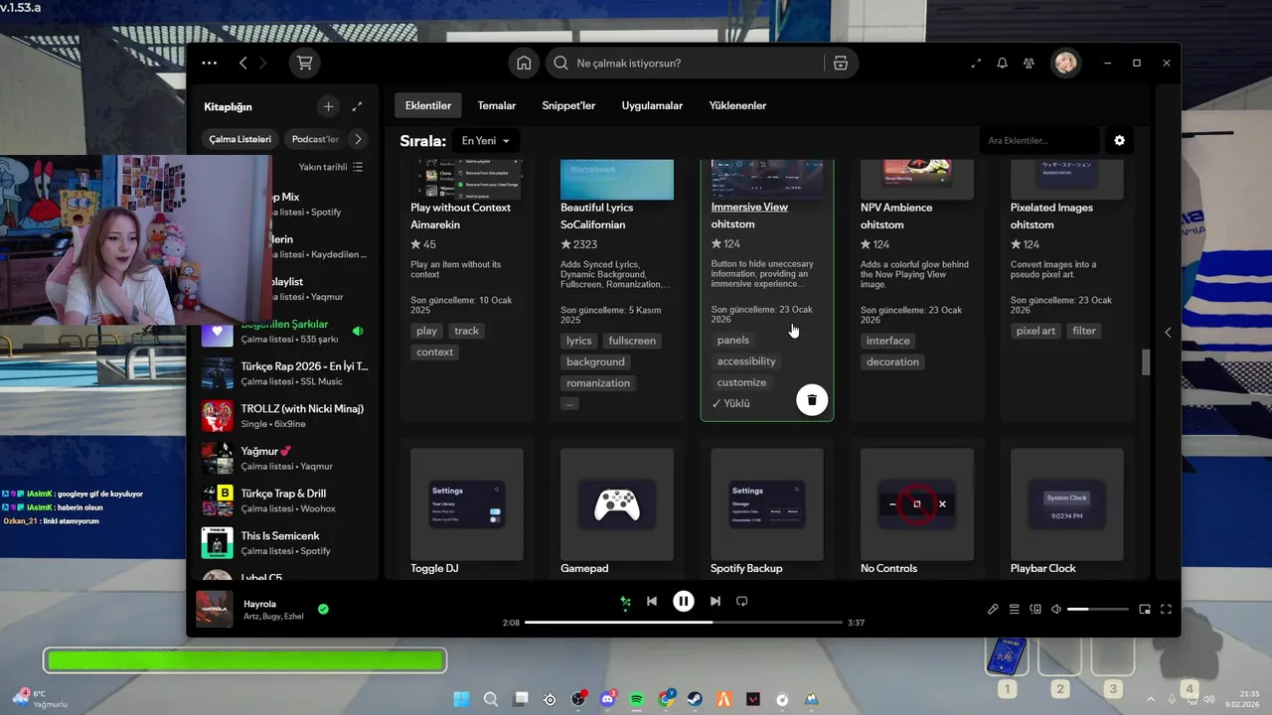Screen dimensions: 1272x715
Task: Open the No Controls extension thumbnail
Action: coord(916,503)
